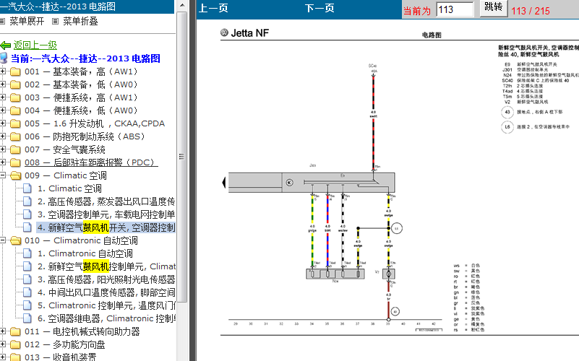Click document icon for 1. Climatic 空调
This screenshot has width=579, height=361.
tap(27, 188)
